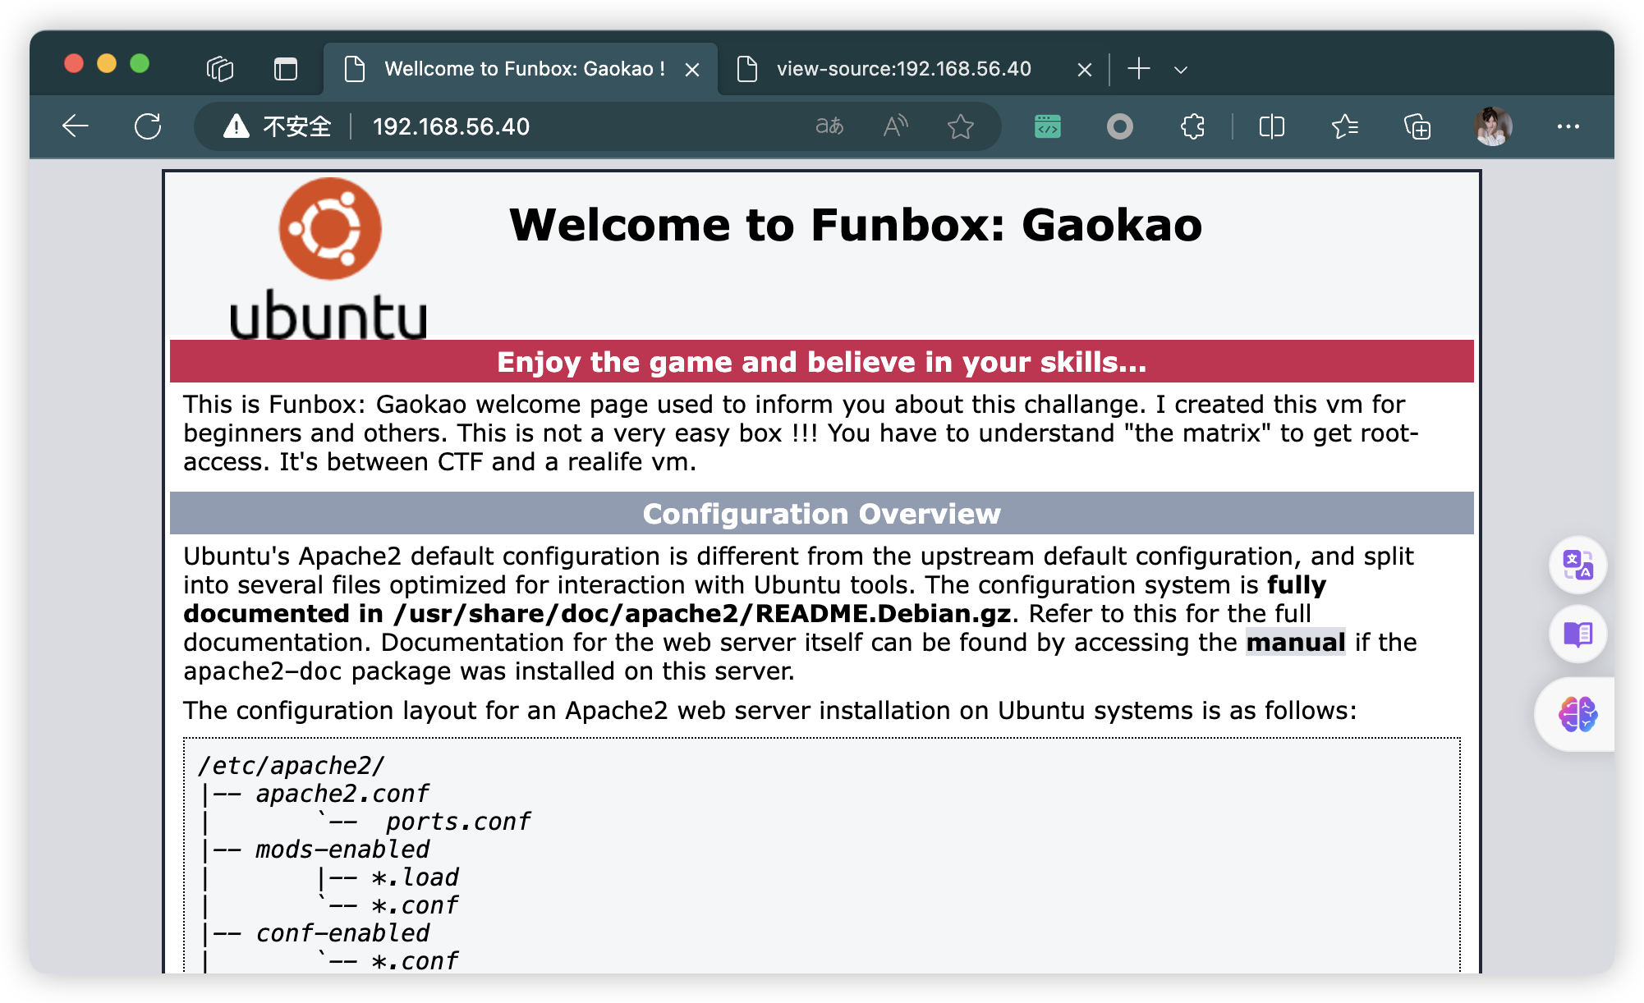Click the address bar URL 192.168.56.40
1644x1003 pixels.
[x=451, y=126]
